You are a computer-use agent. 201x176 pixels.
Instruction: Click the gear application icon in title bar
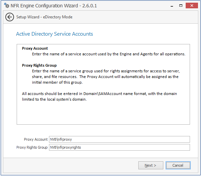coord(6,6)
